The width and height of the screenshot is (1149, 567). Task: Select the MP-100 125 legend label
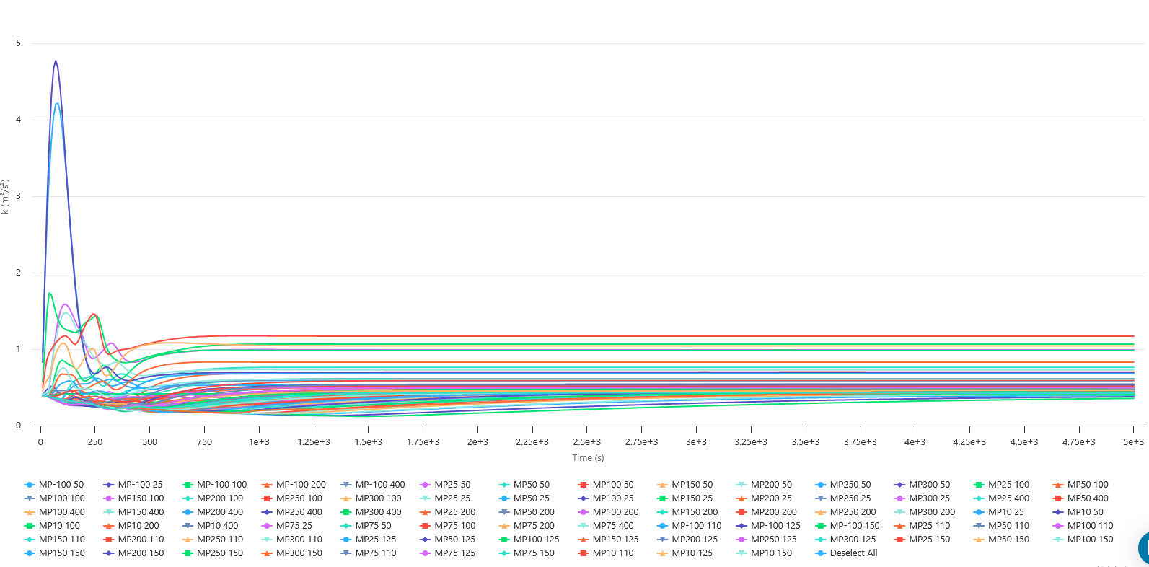pyautogui.click(x=775, y=526)
